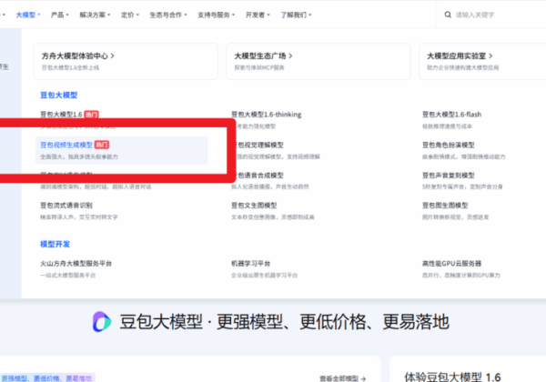Click the 一站式大模型服务平台 description
This screenshot has height=382, width=546.
tap(68, 276)
